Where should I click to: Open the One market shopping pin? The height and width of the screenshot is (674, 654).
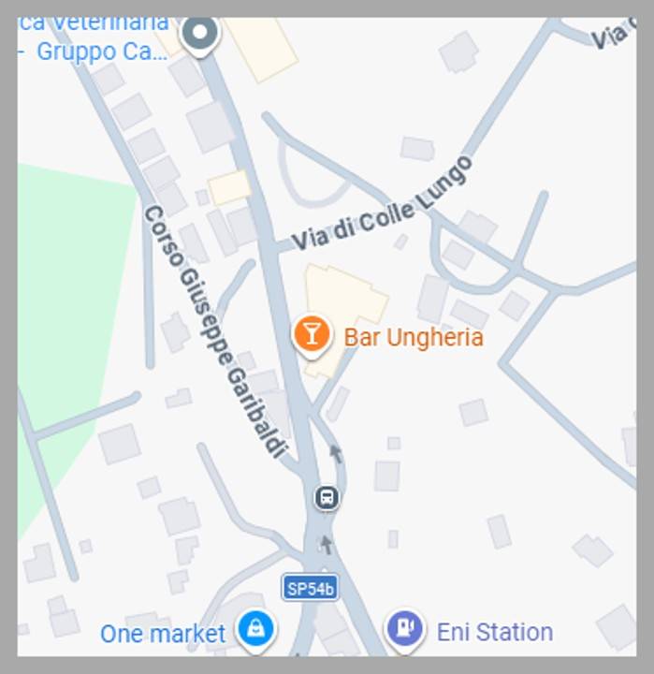point(256,631)
